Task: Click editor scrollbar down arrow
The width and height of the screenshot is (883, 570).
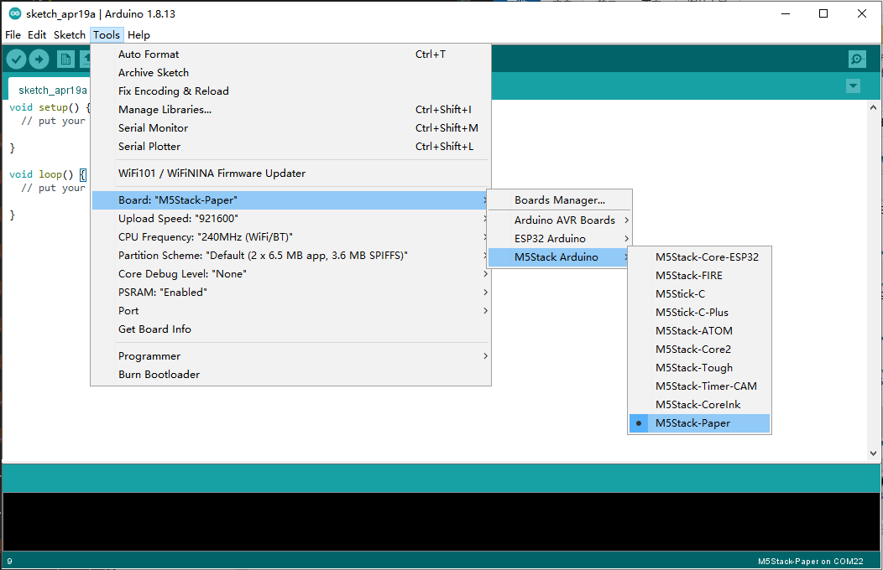Action: pyautogui.click(x=873, y=453)
